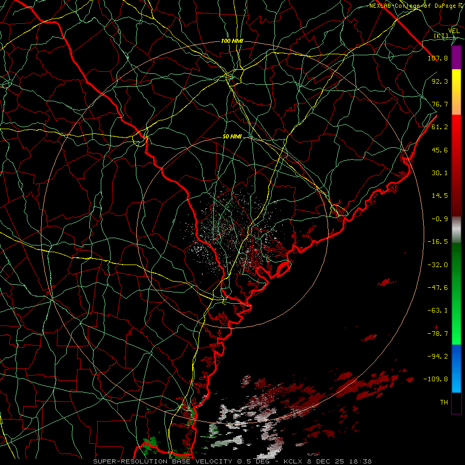Click the VEL legend title

pyautogui.click(x=454, y=31)
